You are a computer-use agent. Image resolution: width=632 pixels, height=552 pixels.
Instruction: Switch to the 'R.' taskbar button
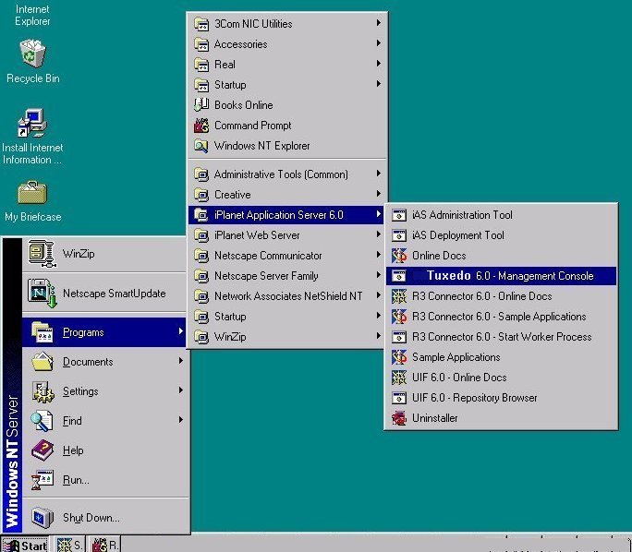104,545
